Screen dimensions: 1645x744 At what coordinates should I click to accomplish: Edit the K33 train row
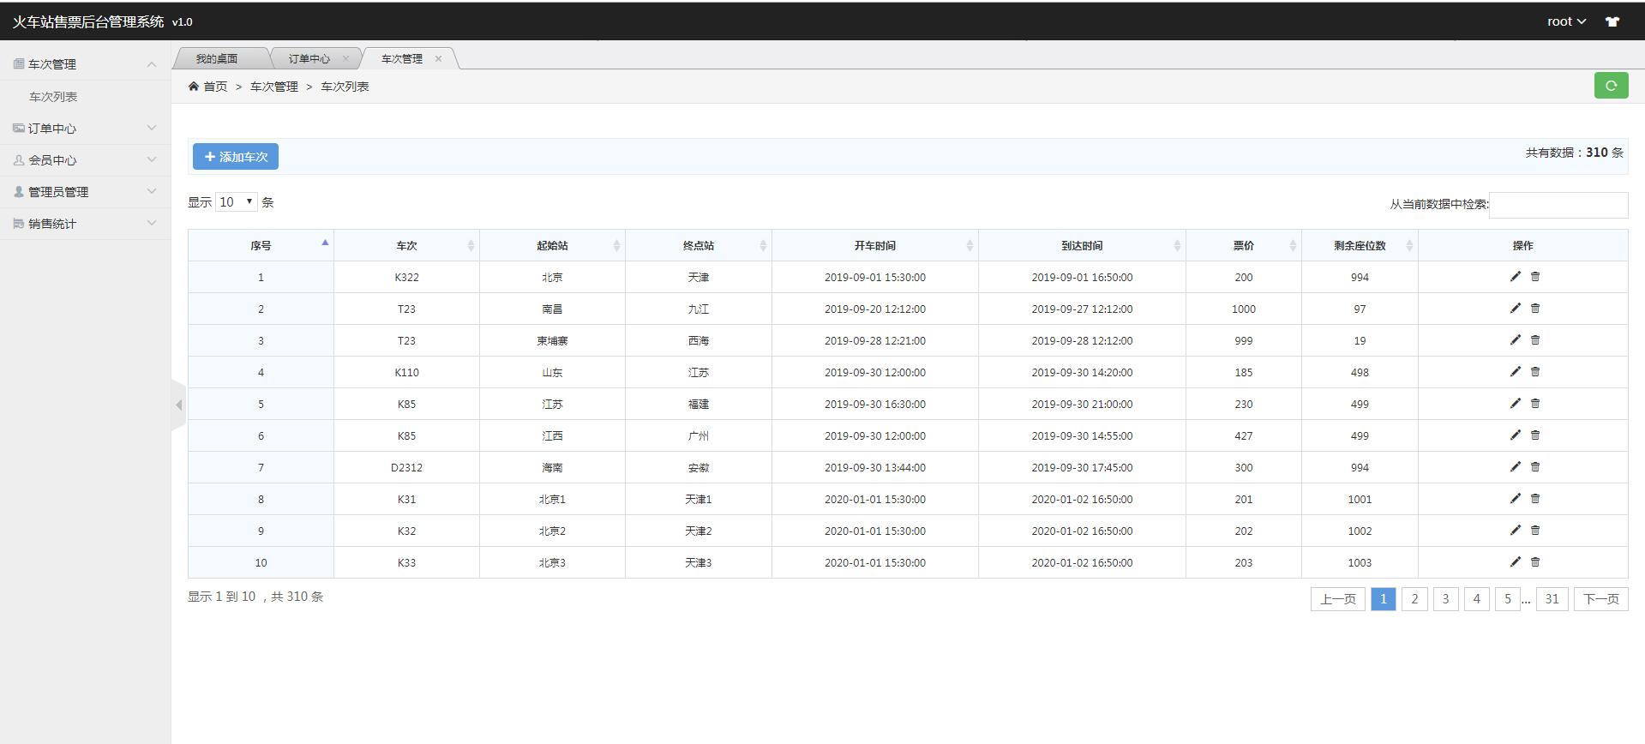(1515, 561)
